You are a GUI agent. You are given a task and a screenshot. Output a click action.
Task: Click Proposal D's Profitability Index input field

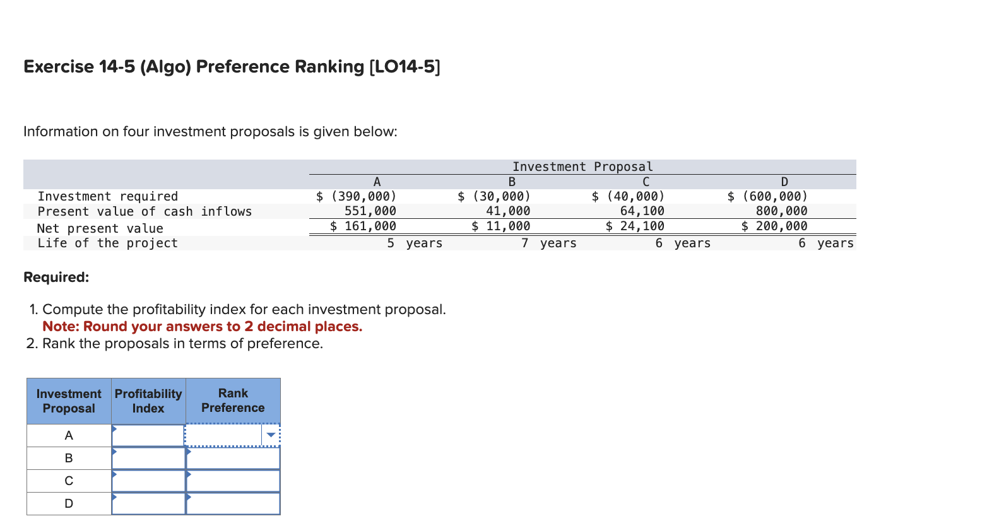(x=148, y=503)
